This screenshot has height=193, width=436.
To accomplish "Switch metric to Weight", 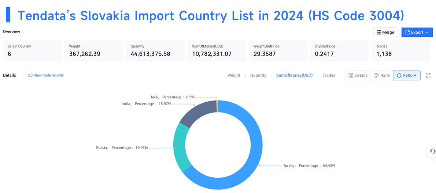I will pyautogui.click(x=234, y=75).
